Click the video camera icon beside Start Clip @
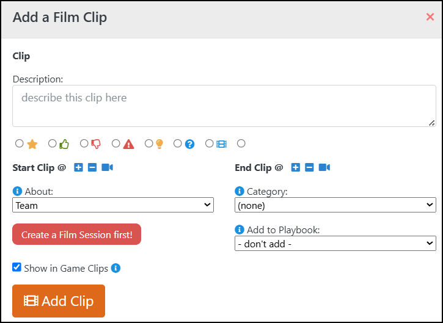 coord(108,167)
